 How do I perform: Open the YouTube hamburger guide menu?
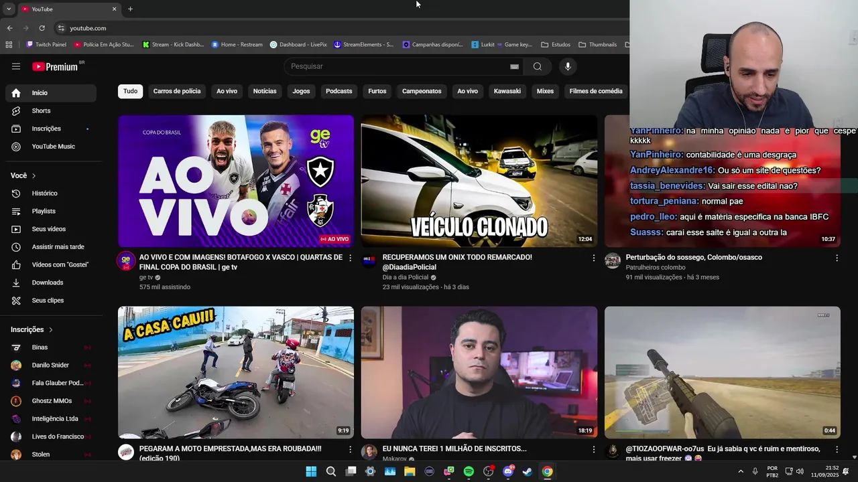coord(16,66)
